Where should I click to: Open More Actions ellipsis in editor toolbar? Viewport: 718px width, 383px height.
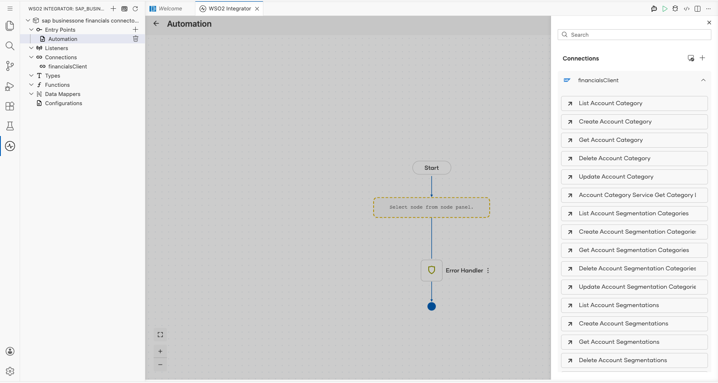tap(708, 8)
